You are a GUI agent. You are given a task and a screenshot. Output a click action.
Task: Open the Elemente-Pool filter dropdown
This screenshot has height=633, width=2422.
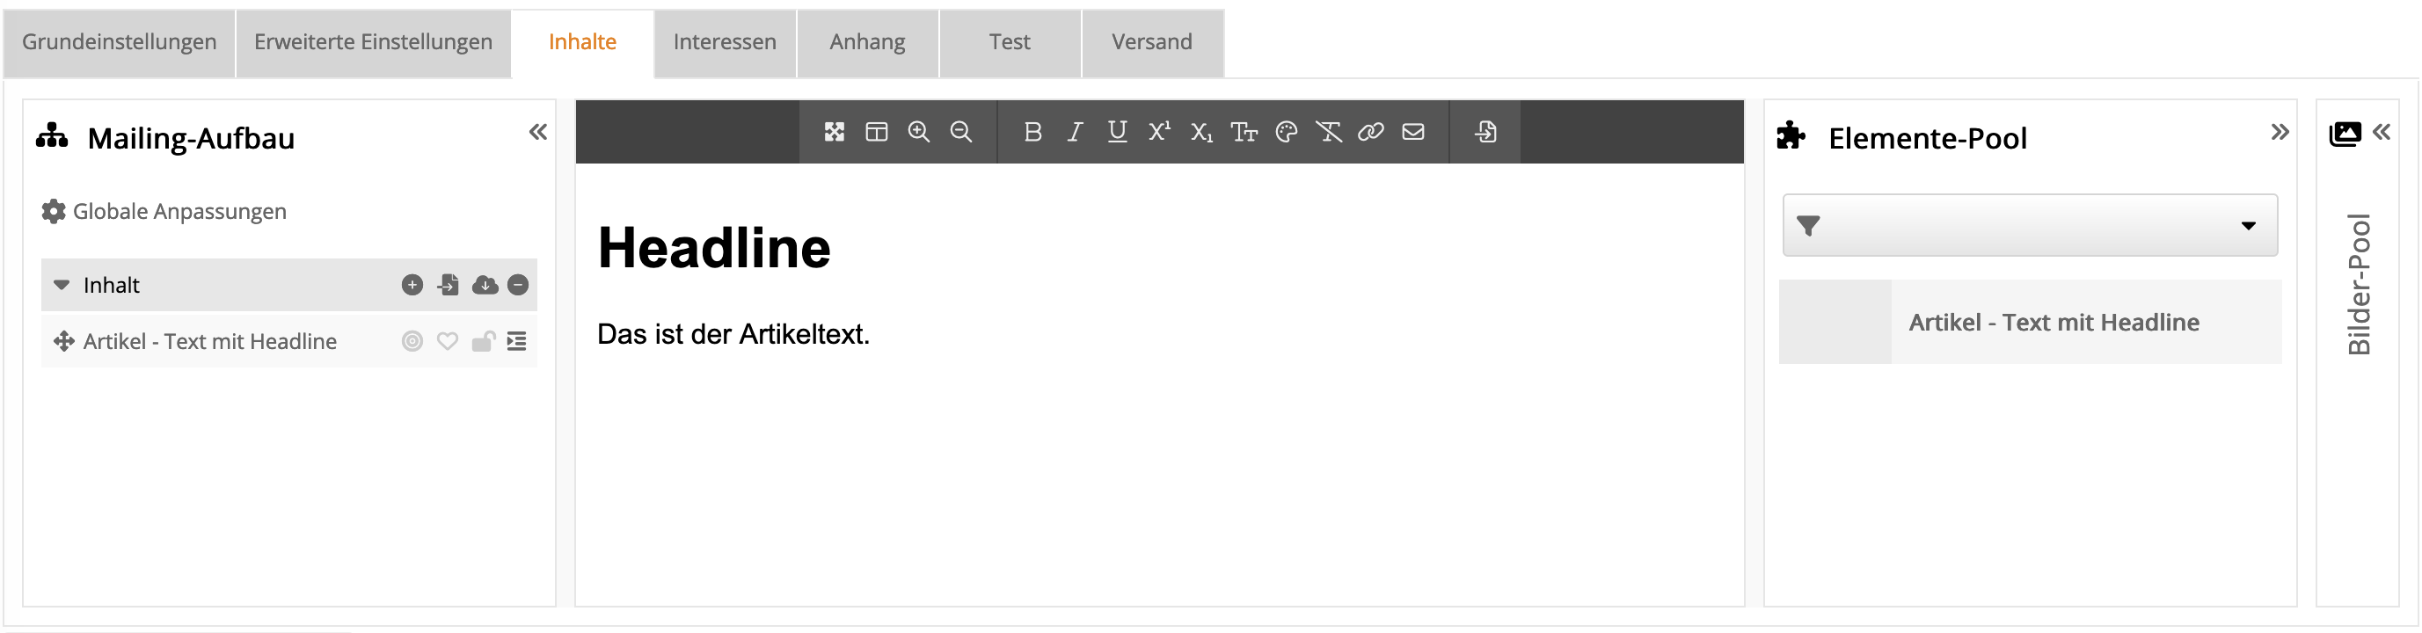click(x=2029, y=226)
